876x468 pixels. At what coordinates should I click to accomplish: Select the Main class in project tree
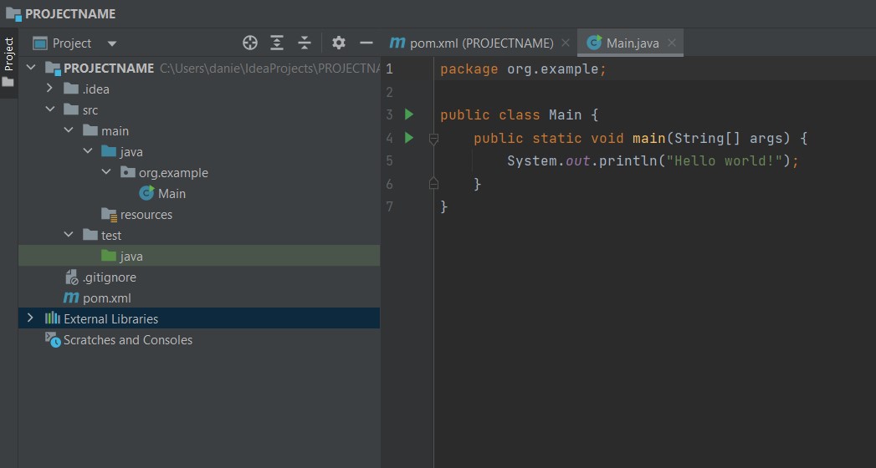pos(172,194)
